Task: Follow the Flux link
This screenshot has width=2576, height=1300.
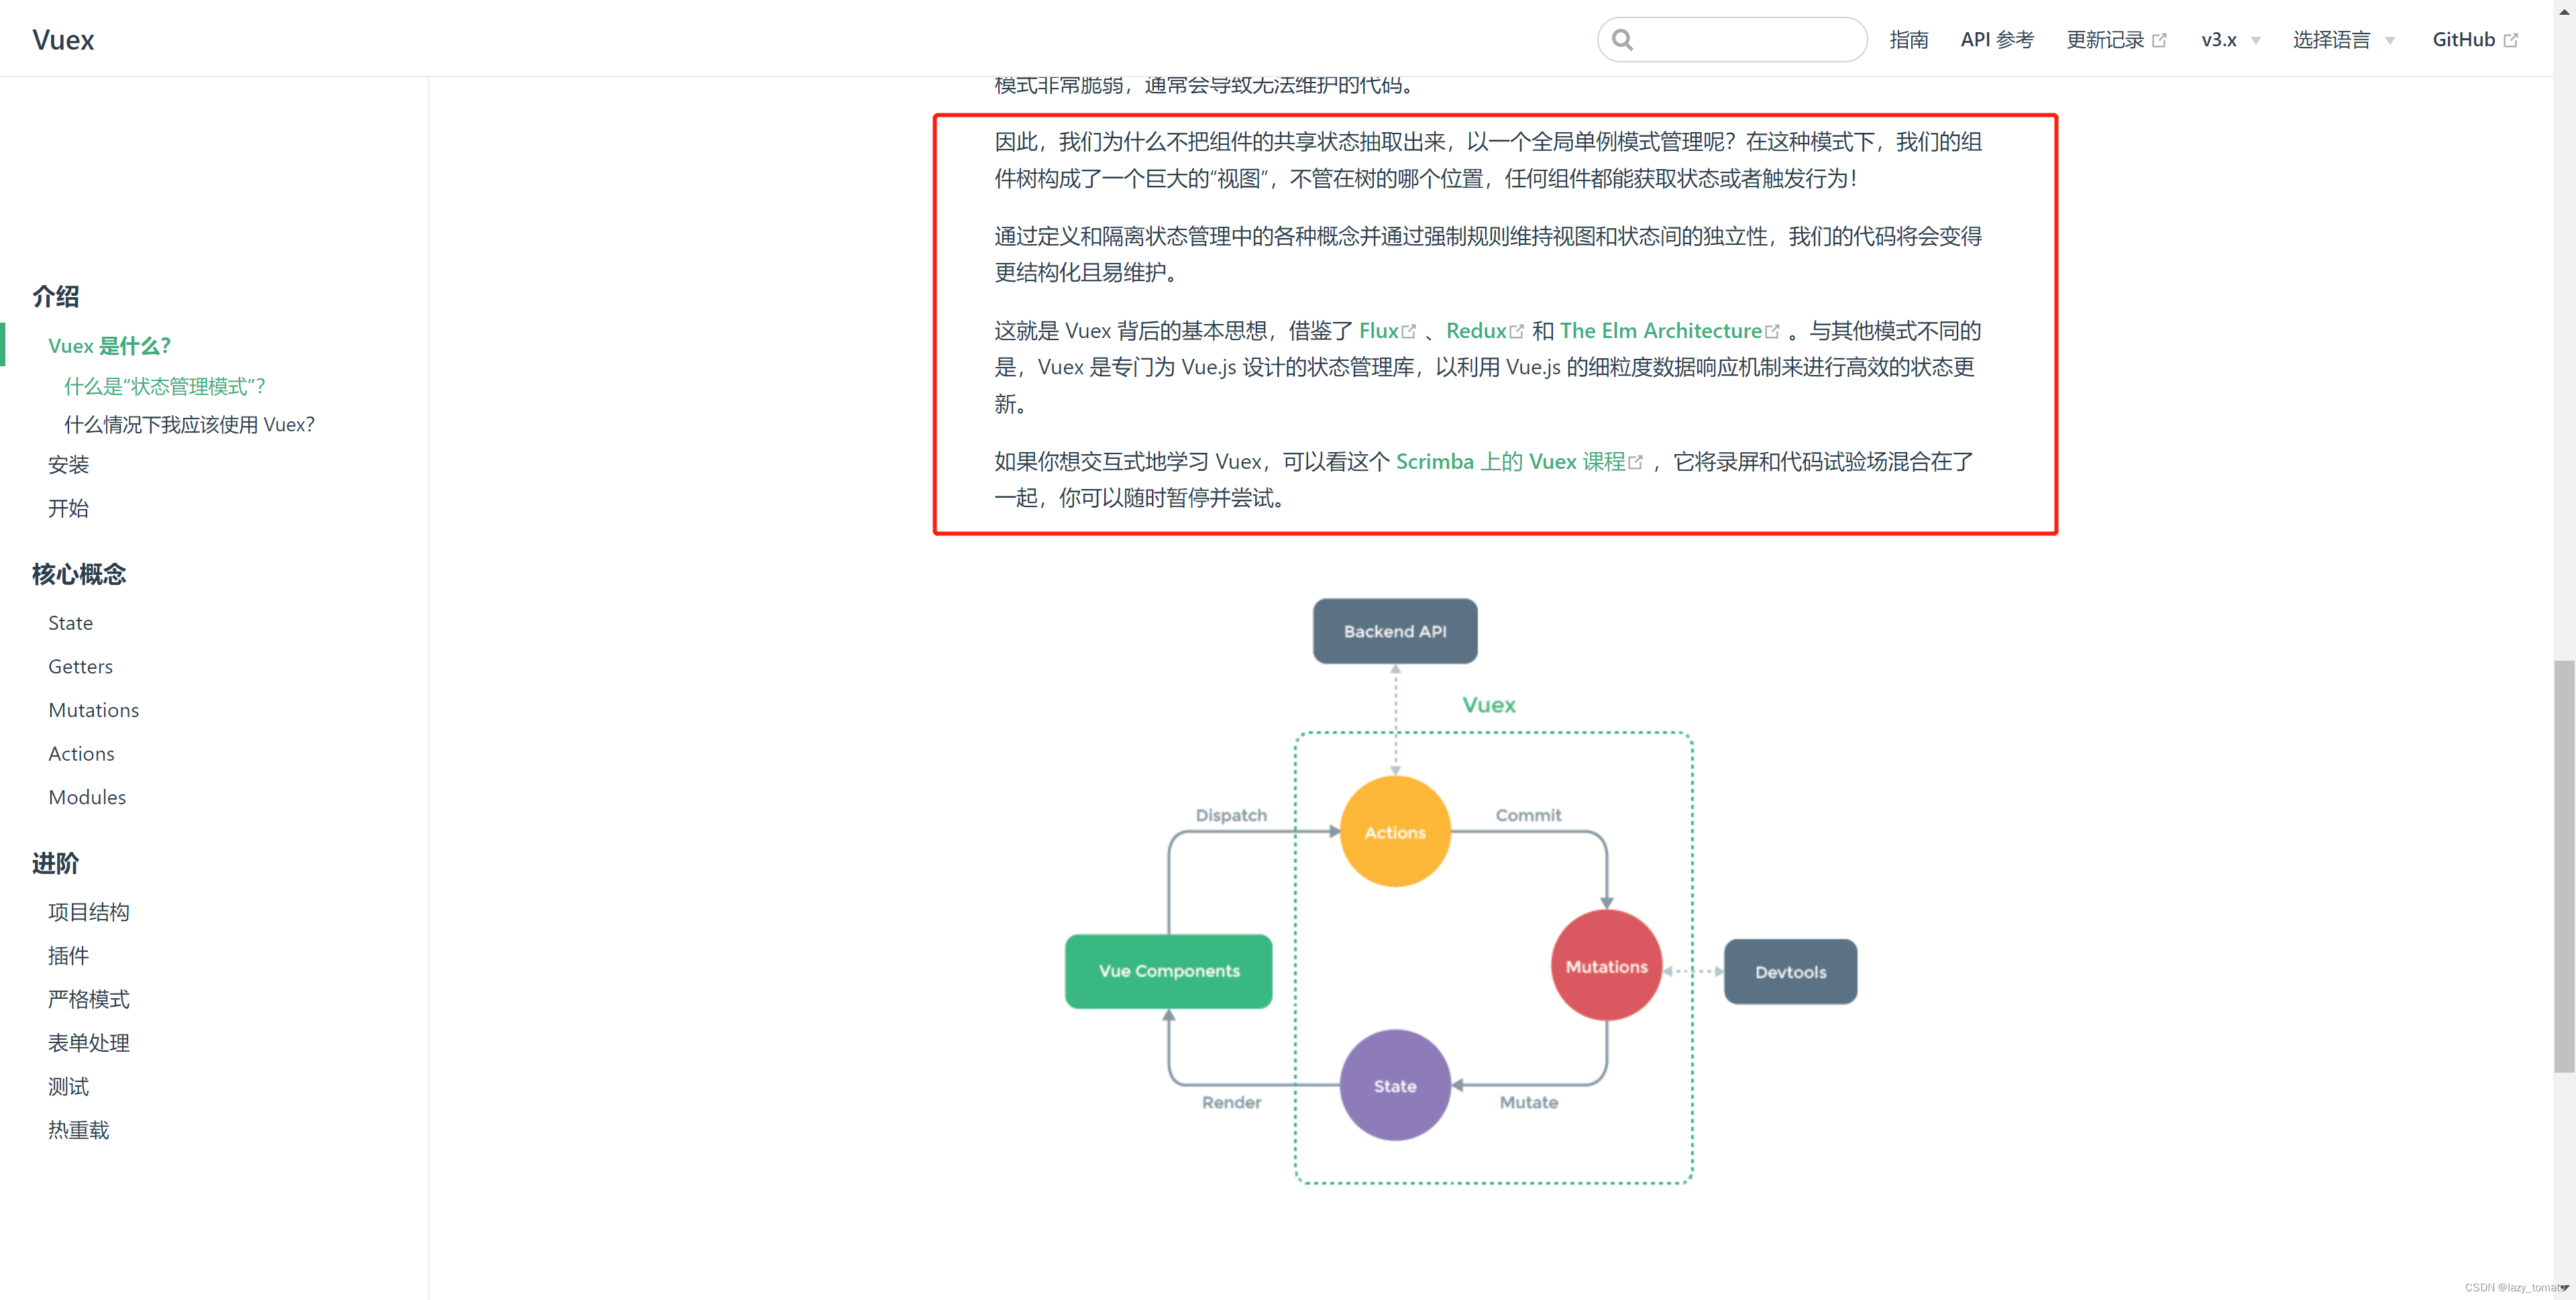Action: pyautogui.click(x=1378, y=331)
